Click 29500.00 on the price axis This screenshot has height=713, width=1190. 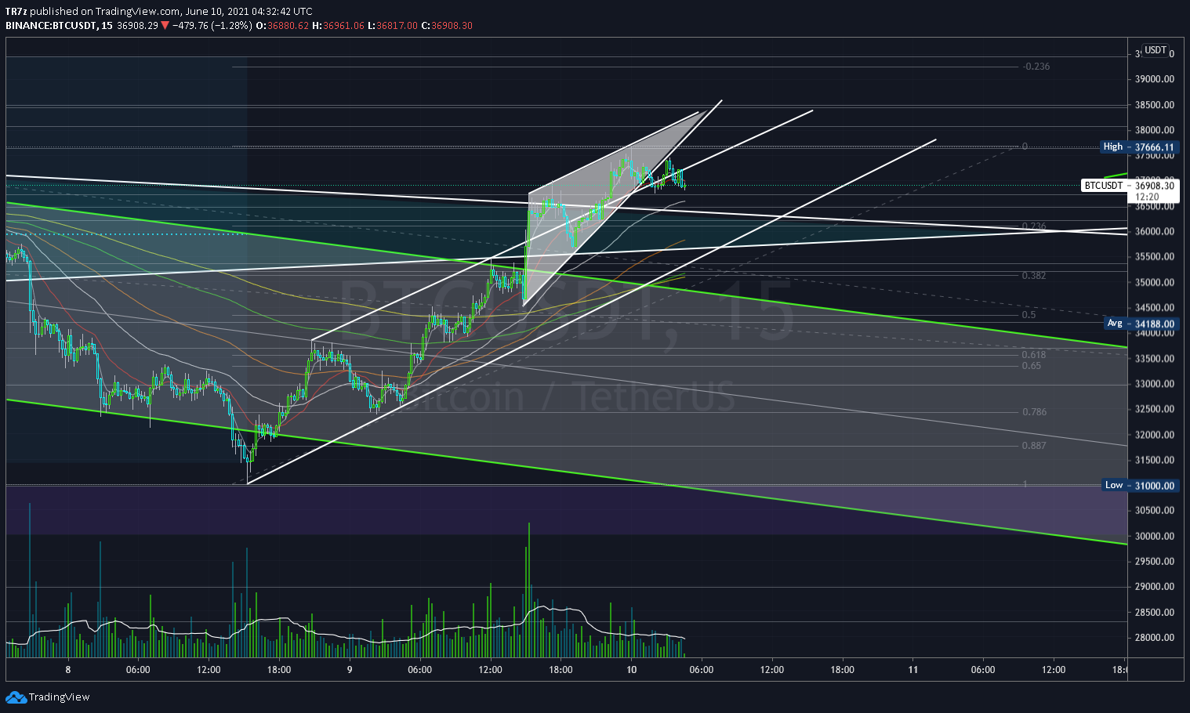point(1154,562)
